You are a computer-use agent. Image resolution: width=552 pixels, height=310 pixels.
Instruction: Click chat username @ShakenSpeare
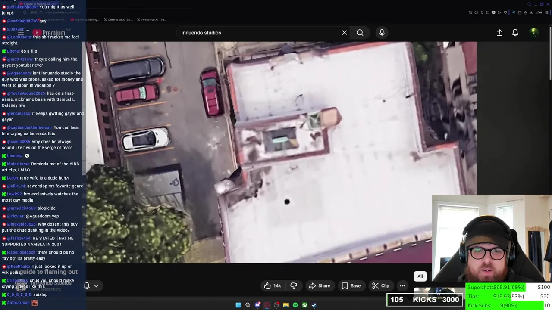click(22, 7)
